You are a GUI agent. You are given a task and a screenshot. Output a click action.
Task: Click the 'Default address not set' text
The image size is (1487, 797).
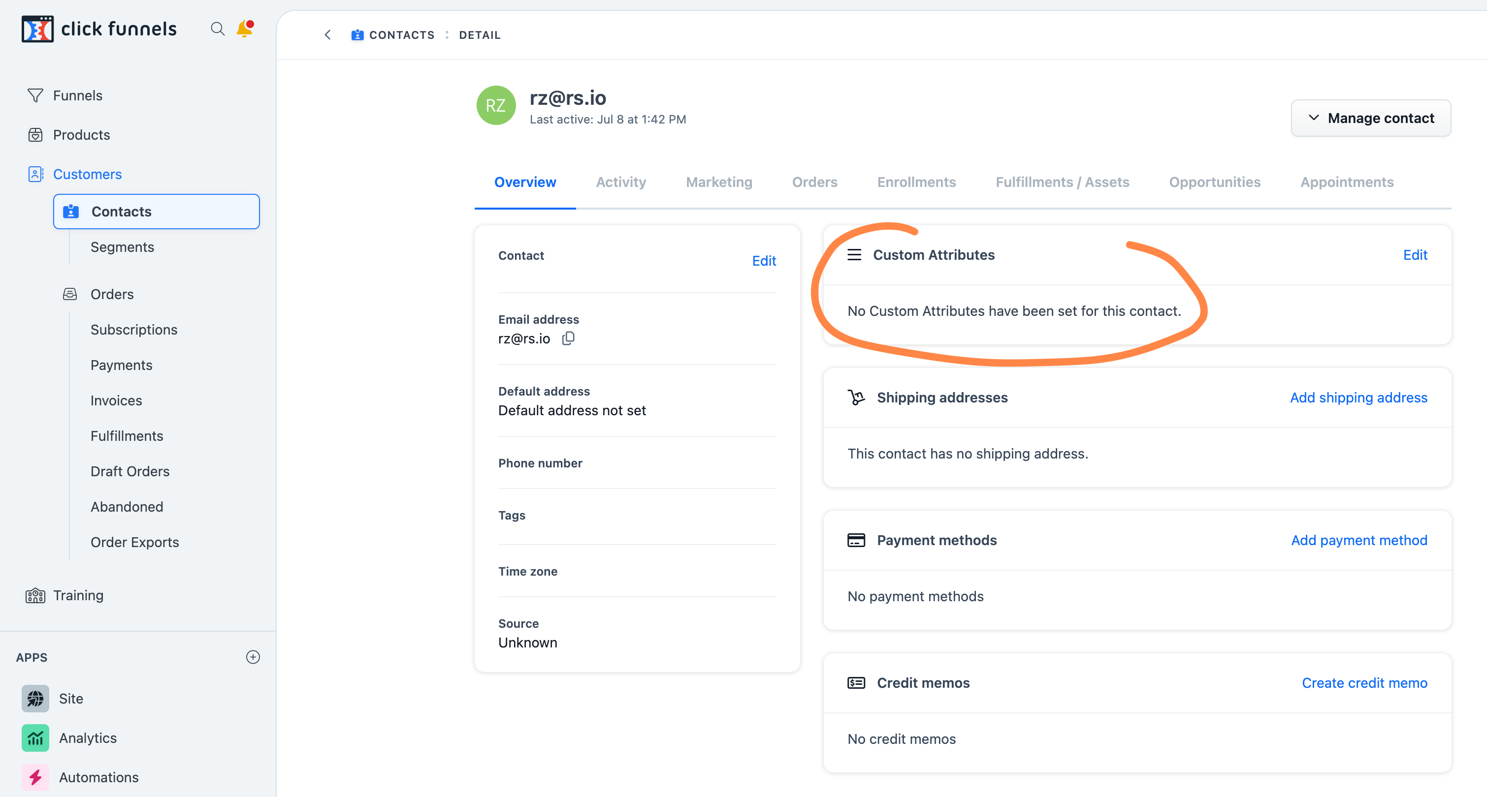coord(572,411)
